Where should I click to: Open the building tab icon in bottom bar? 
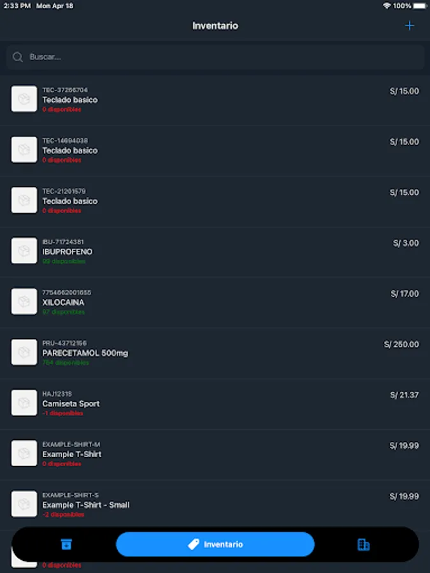[x=364, y=544]
